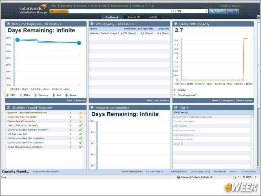Click Configure in Cluster VM Capacity footer
The width and height of the screenshot is (261, 196).
227,100
